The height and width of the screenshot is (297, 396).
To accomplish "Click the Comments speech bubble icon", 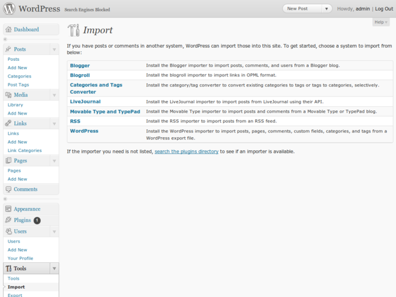I will (8, 190).
